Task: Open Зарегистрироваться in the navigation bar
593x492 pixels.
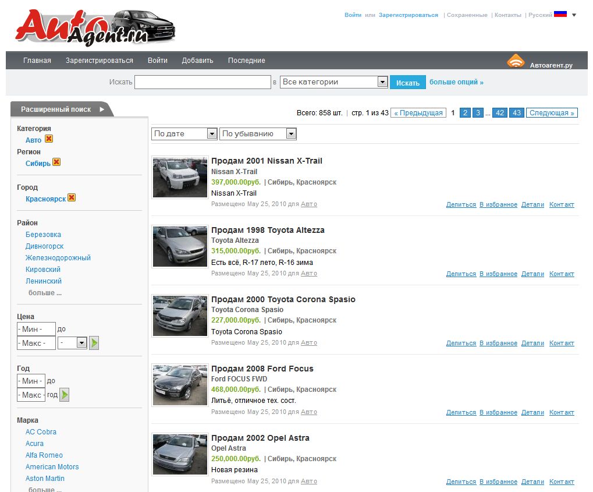Action: coord(100,61)
